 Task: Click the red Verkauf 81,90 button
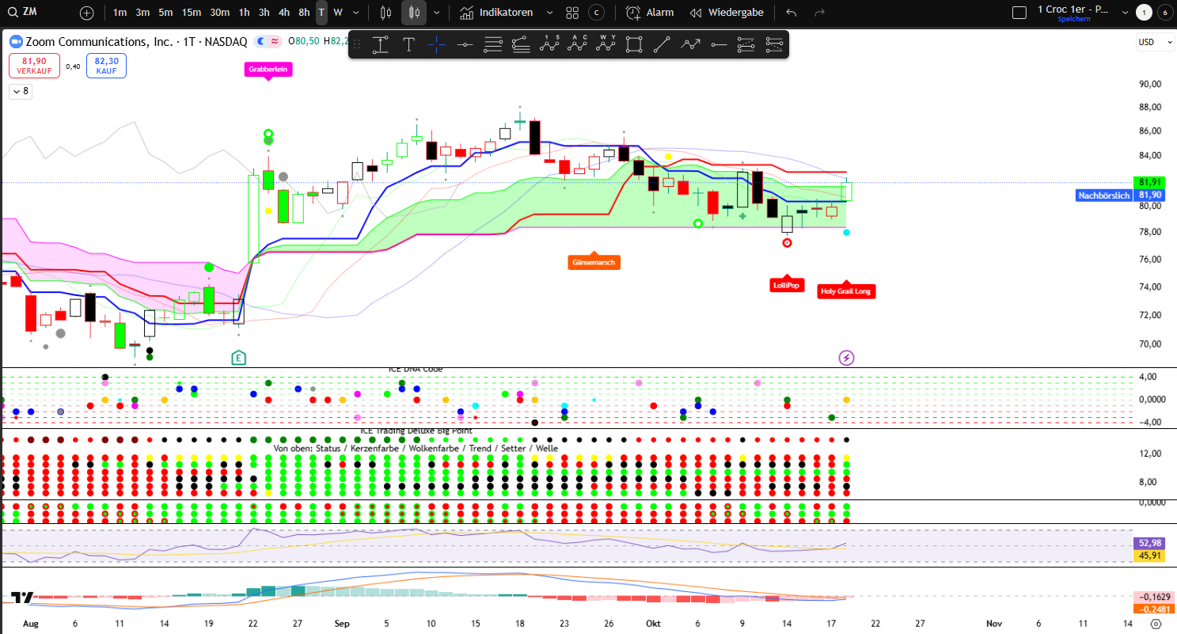tap(34, 66)
